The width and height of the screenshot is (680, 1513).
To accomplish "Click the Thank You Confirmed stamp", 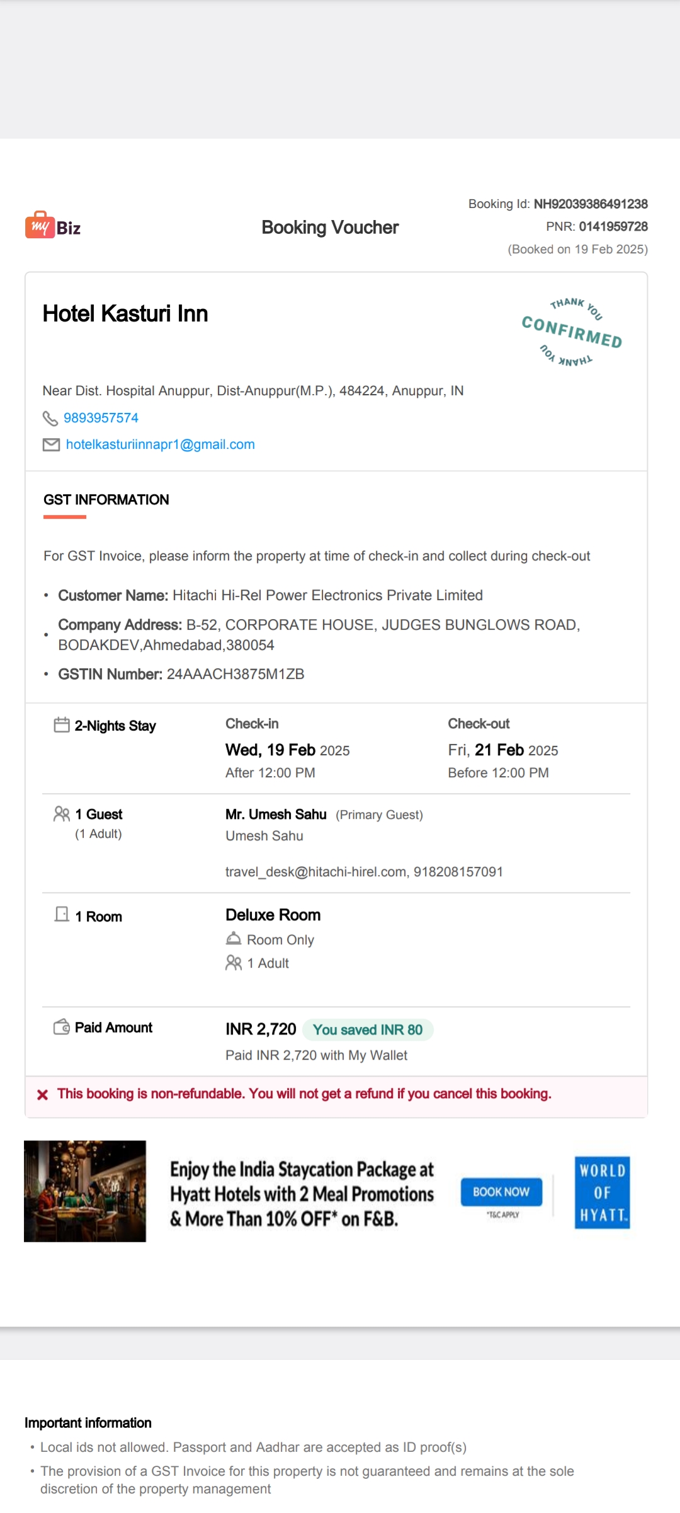I will coord(572,332).
